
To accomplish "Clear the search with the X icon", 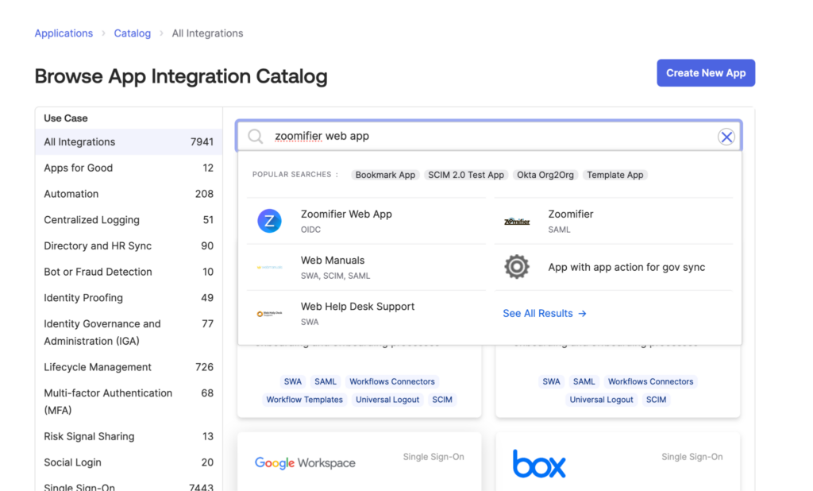I will coord(726,137).
